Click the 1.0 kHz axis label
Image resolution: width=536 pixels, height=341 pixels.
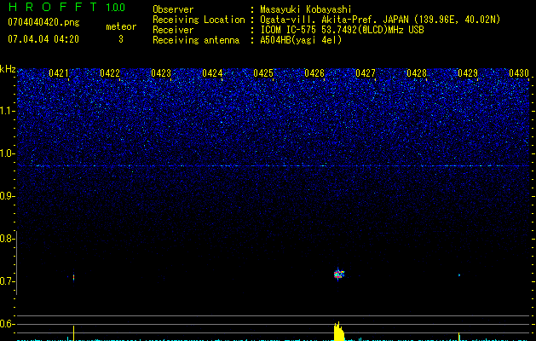click(8, 153)
